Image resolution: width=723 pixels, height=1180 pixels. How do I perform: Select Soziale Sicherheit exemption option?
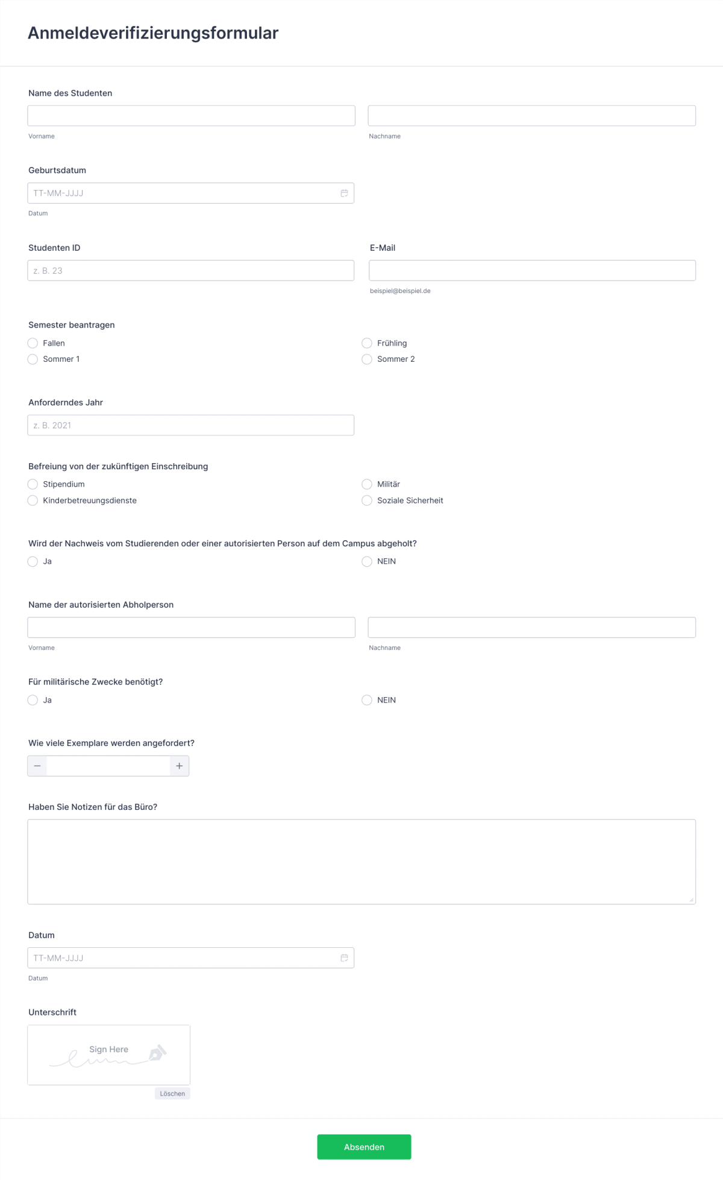click(x=367, y=500)
